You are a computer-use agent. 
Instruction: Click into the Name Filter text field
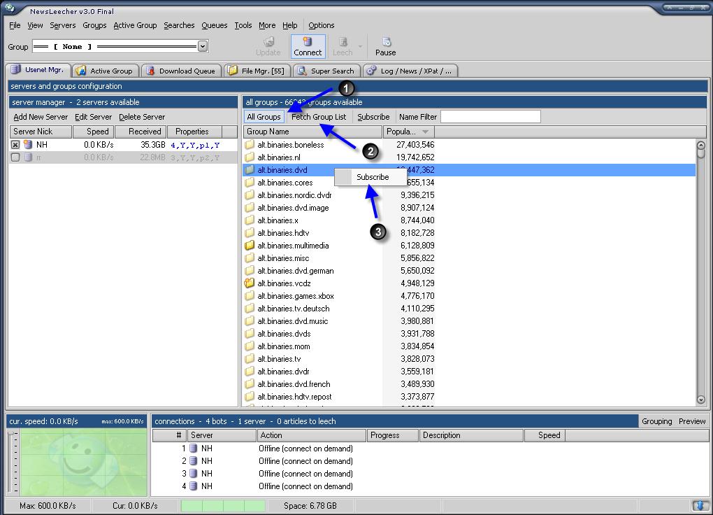click(x=490, y=117)
